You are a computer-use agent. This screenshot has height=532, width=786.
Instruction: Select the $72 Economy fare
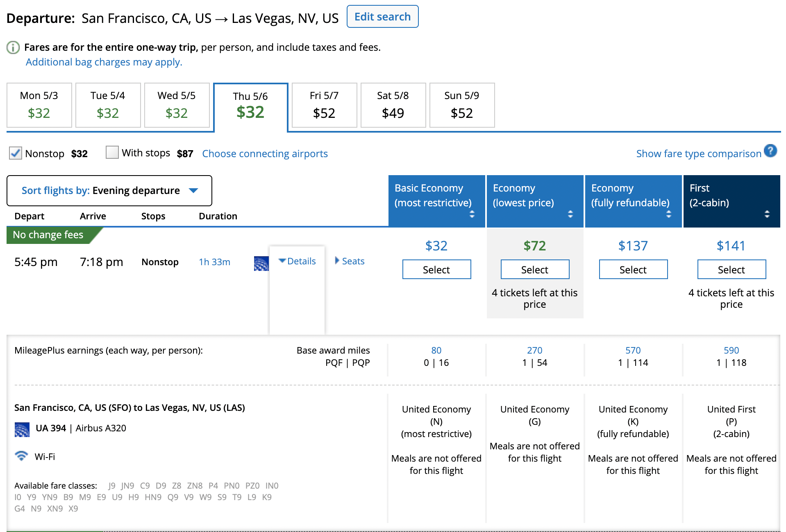click(535, 269)
